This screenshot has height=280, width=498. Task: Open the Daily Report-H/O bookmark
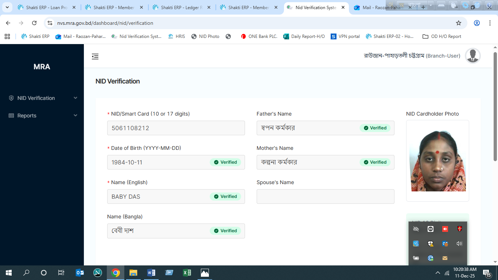tap(304, 36)
